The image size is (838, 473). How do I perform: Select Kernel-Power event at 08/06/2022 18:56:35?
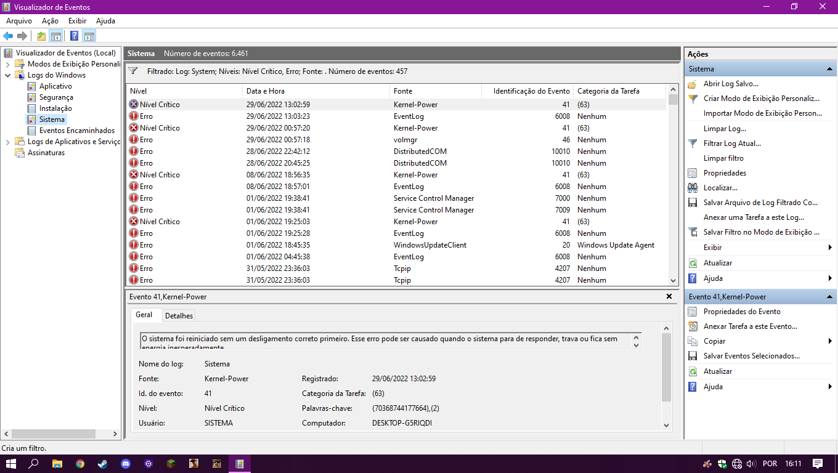pyautogui.click(x=396, y=175)
